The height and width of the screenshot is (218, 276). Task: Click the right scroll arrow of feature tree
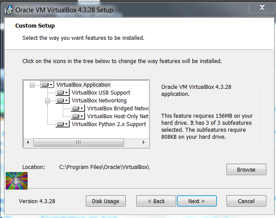143,142
